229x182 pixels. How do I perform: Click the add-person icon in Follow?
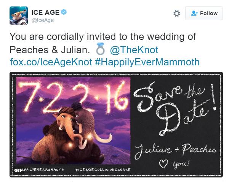click(194, 13)
